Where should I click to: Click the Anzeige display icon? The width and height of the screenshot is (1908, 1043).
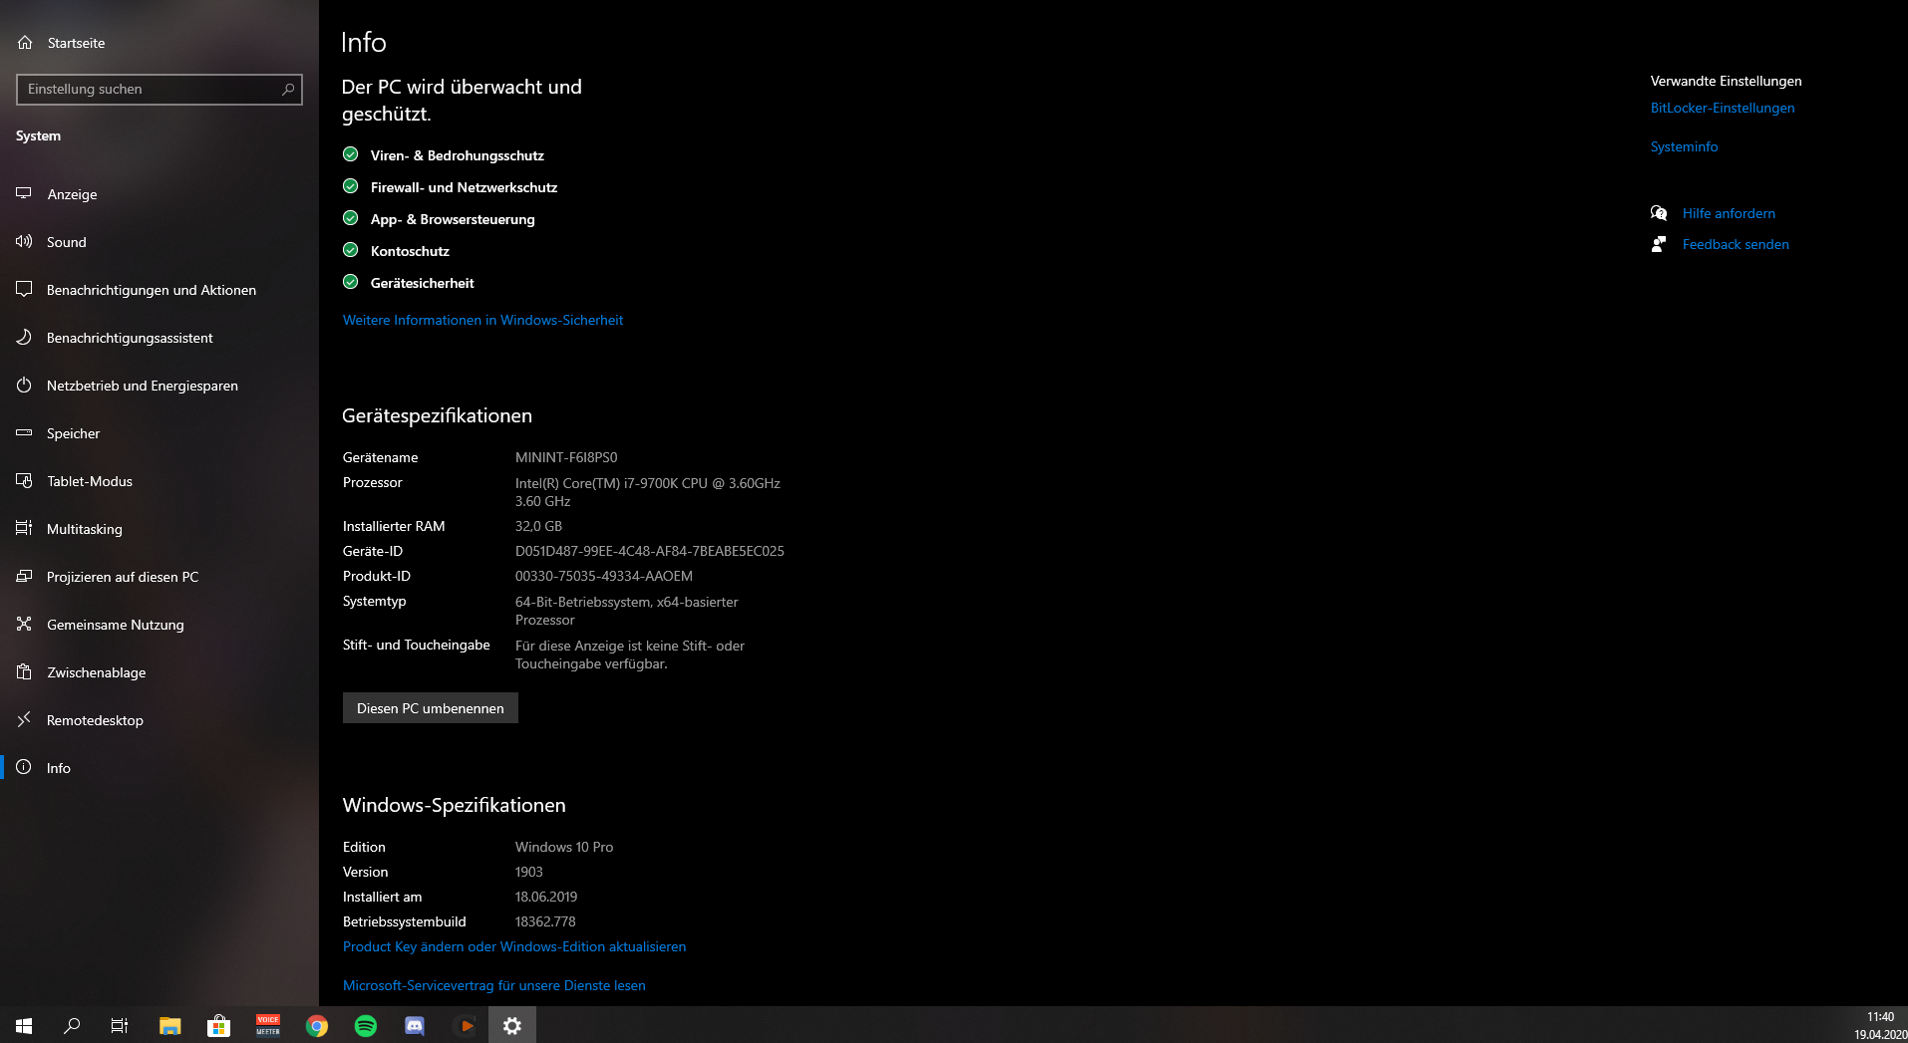pos(24,193)
